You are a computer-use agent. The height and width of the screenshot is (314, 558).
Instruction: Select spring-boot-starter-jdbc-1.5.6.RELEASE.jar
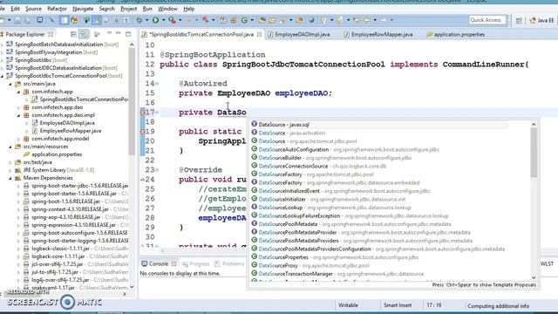pos(79,186)
